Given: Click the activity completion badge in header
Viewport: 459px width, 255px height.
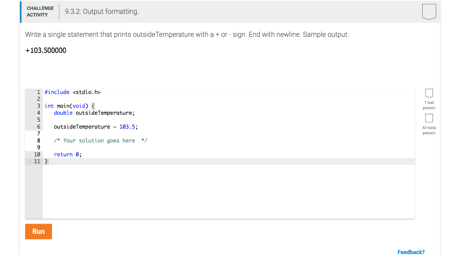Looking at the screenshot, I should coord(429,12).
